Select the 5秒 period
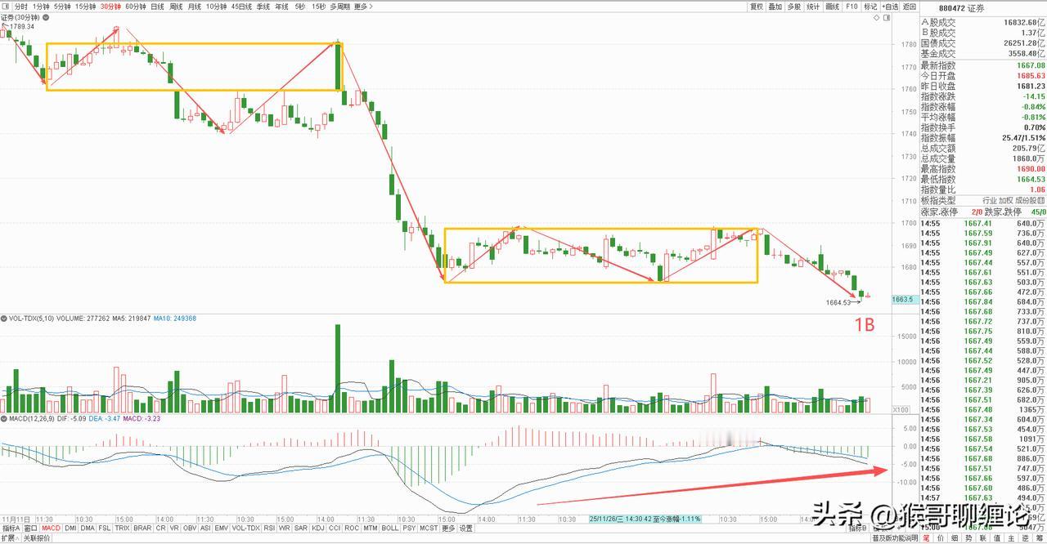Image resolution: width=1047 pixels, height=544 pixels. point(300,7)
